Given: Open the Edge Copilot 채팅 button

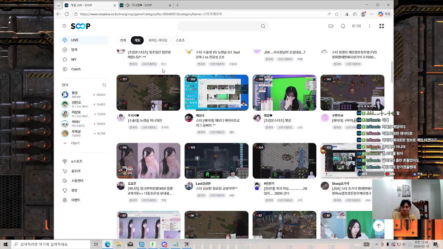Looking at the screenshot, I should [x=385, y=14].
